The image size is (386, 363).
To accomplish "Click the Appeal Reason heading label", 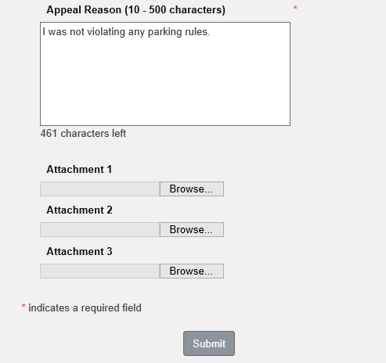I will (135, 10).
